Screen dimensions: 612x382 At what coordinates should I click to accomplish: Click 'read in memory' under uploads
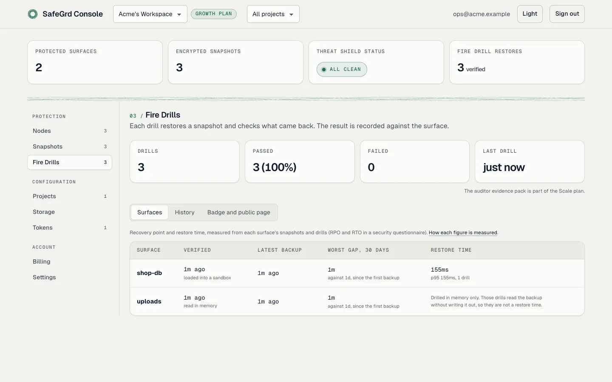(x=200, y=306)
